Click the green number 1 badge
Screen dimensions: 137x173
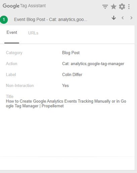click(4, 20)
